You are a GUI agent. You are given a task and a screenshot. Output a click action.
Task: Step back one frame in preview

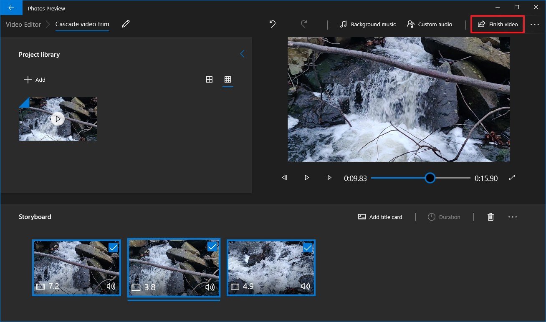pyautogui.click(x=285, y=178)
